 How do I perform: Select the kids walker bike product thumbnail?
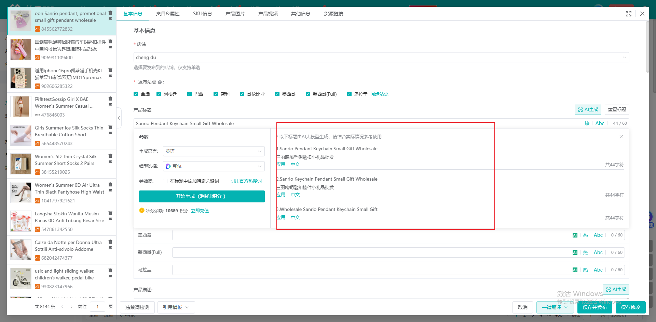click(21, 279)
